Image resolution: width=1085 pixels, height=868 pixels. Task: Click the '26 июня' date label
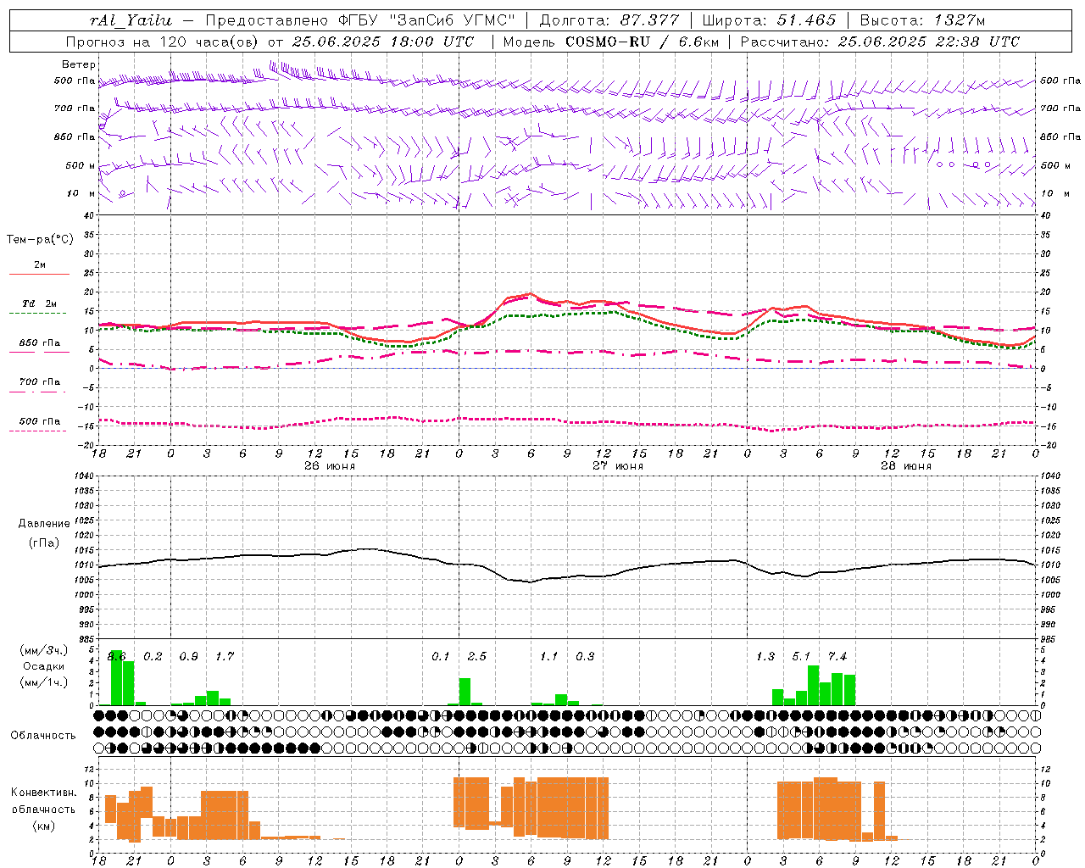pyautogui.click(x=330, y=466)
